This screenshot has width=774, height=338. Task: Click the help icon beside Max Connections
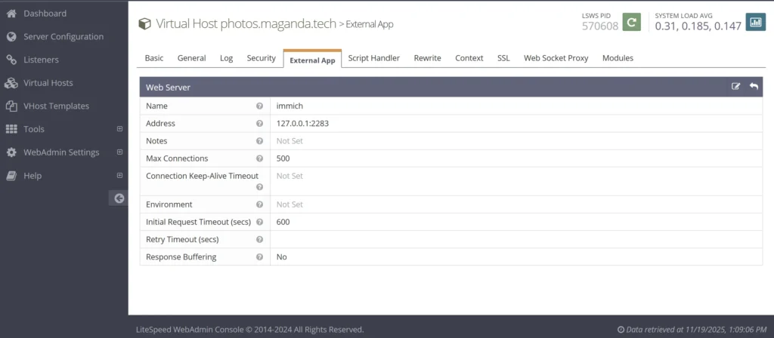coord(259,159)
